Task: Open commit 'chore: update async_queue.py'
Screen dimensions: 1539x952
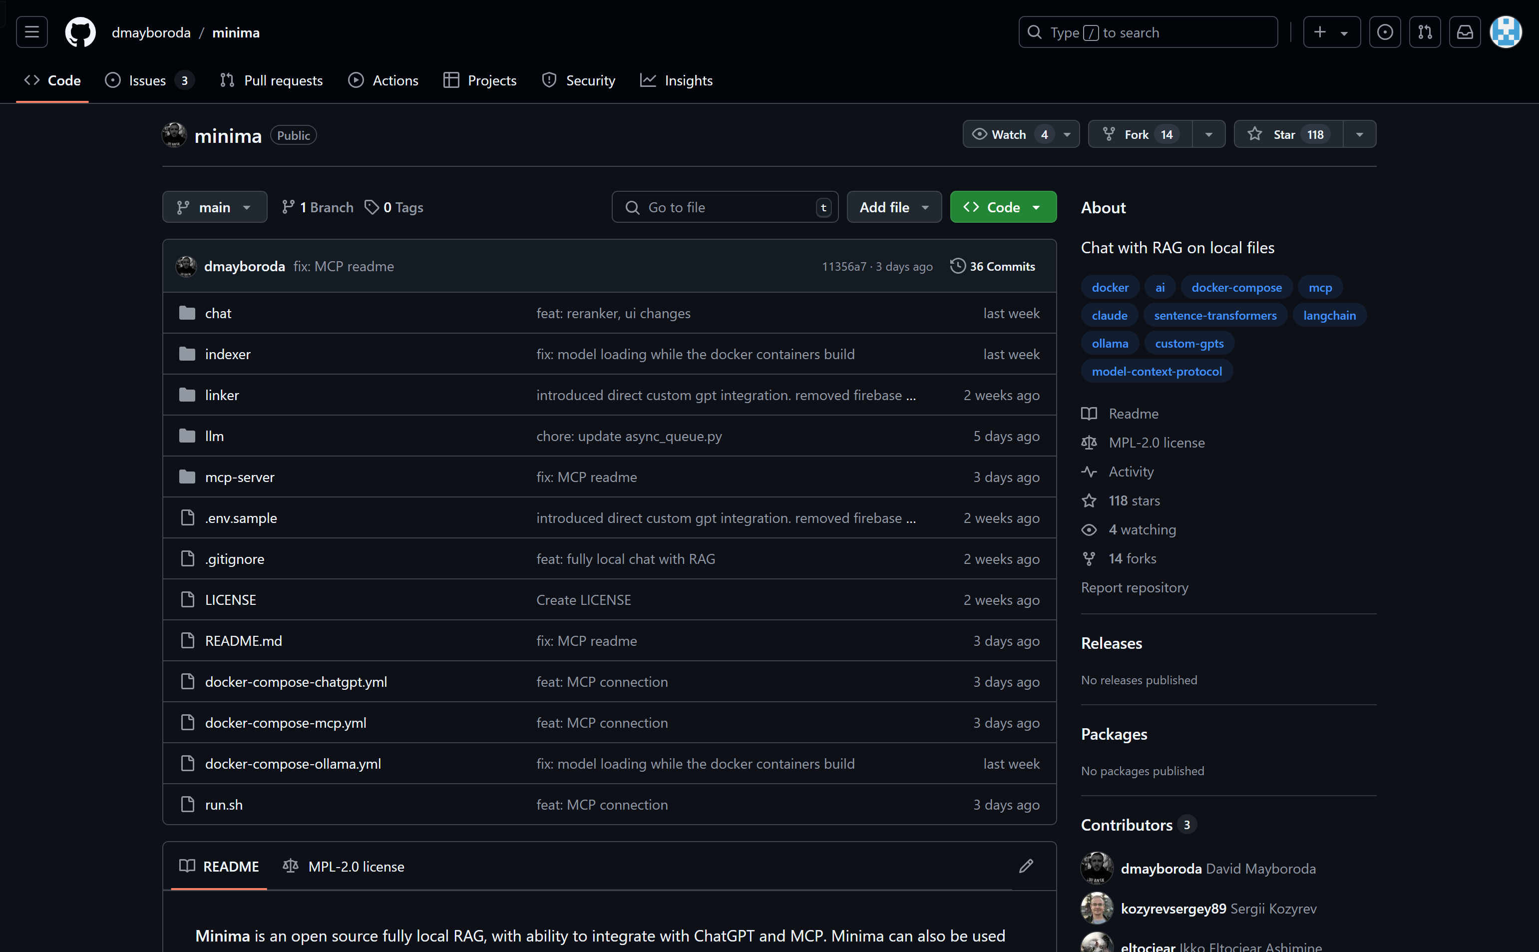Action: pyautogui.click(x=629, y=436)
